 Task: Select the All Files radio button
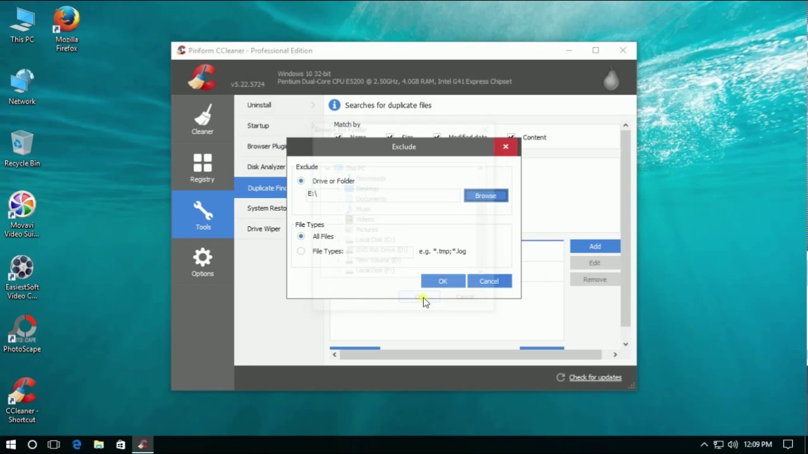point(301,236)
